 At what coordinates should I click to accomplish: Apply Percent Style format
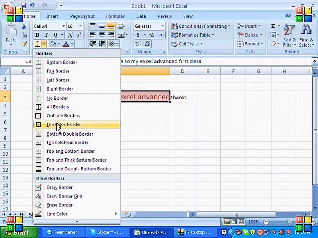coord(152,35)
